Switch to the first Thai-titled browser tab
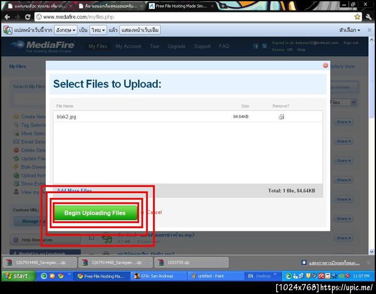 click(x=39, y=6)
